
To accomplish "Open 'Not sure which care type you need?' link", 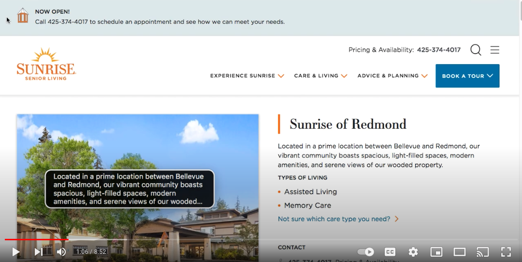I will coord(338,219).
